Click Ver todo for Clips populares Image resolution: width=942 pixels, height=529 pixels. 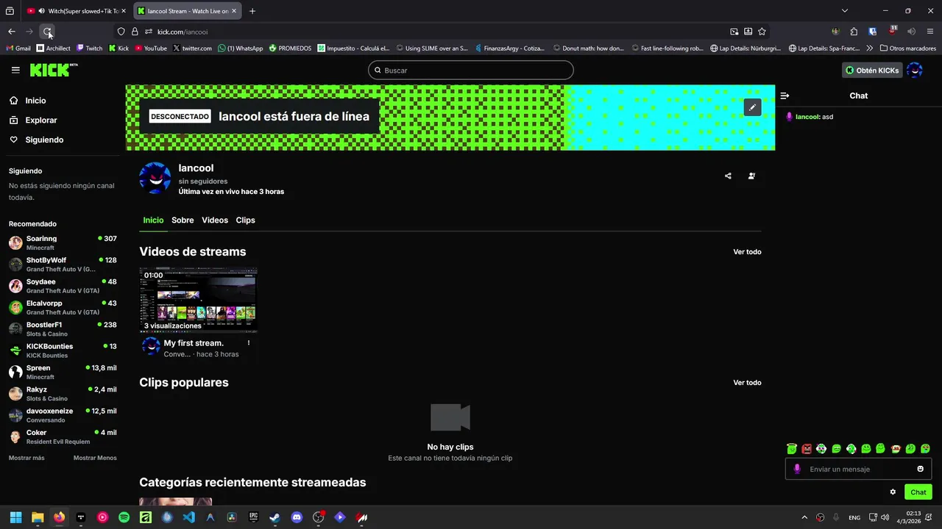pos(747,383)
